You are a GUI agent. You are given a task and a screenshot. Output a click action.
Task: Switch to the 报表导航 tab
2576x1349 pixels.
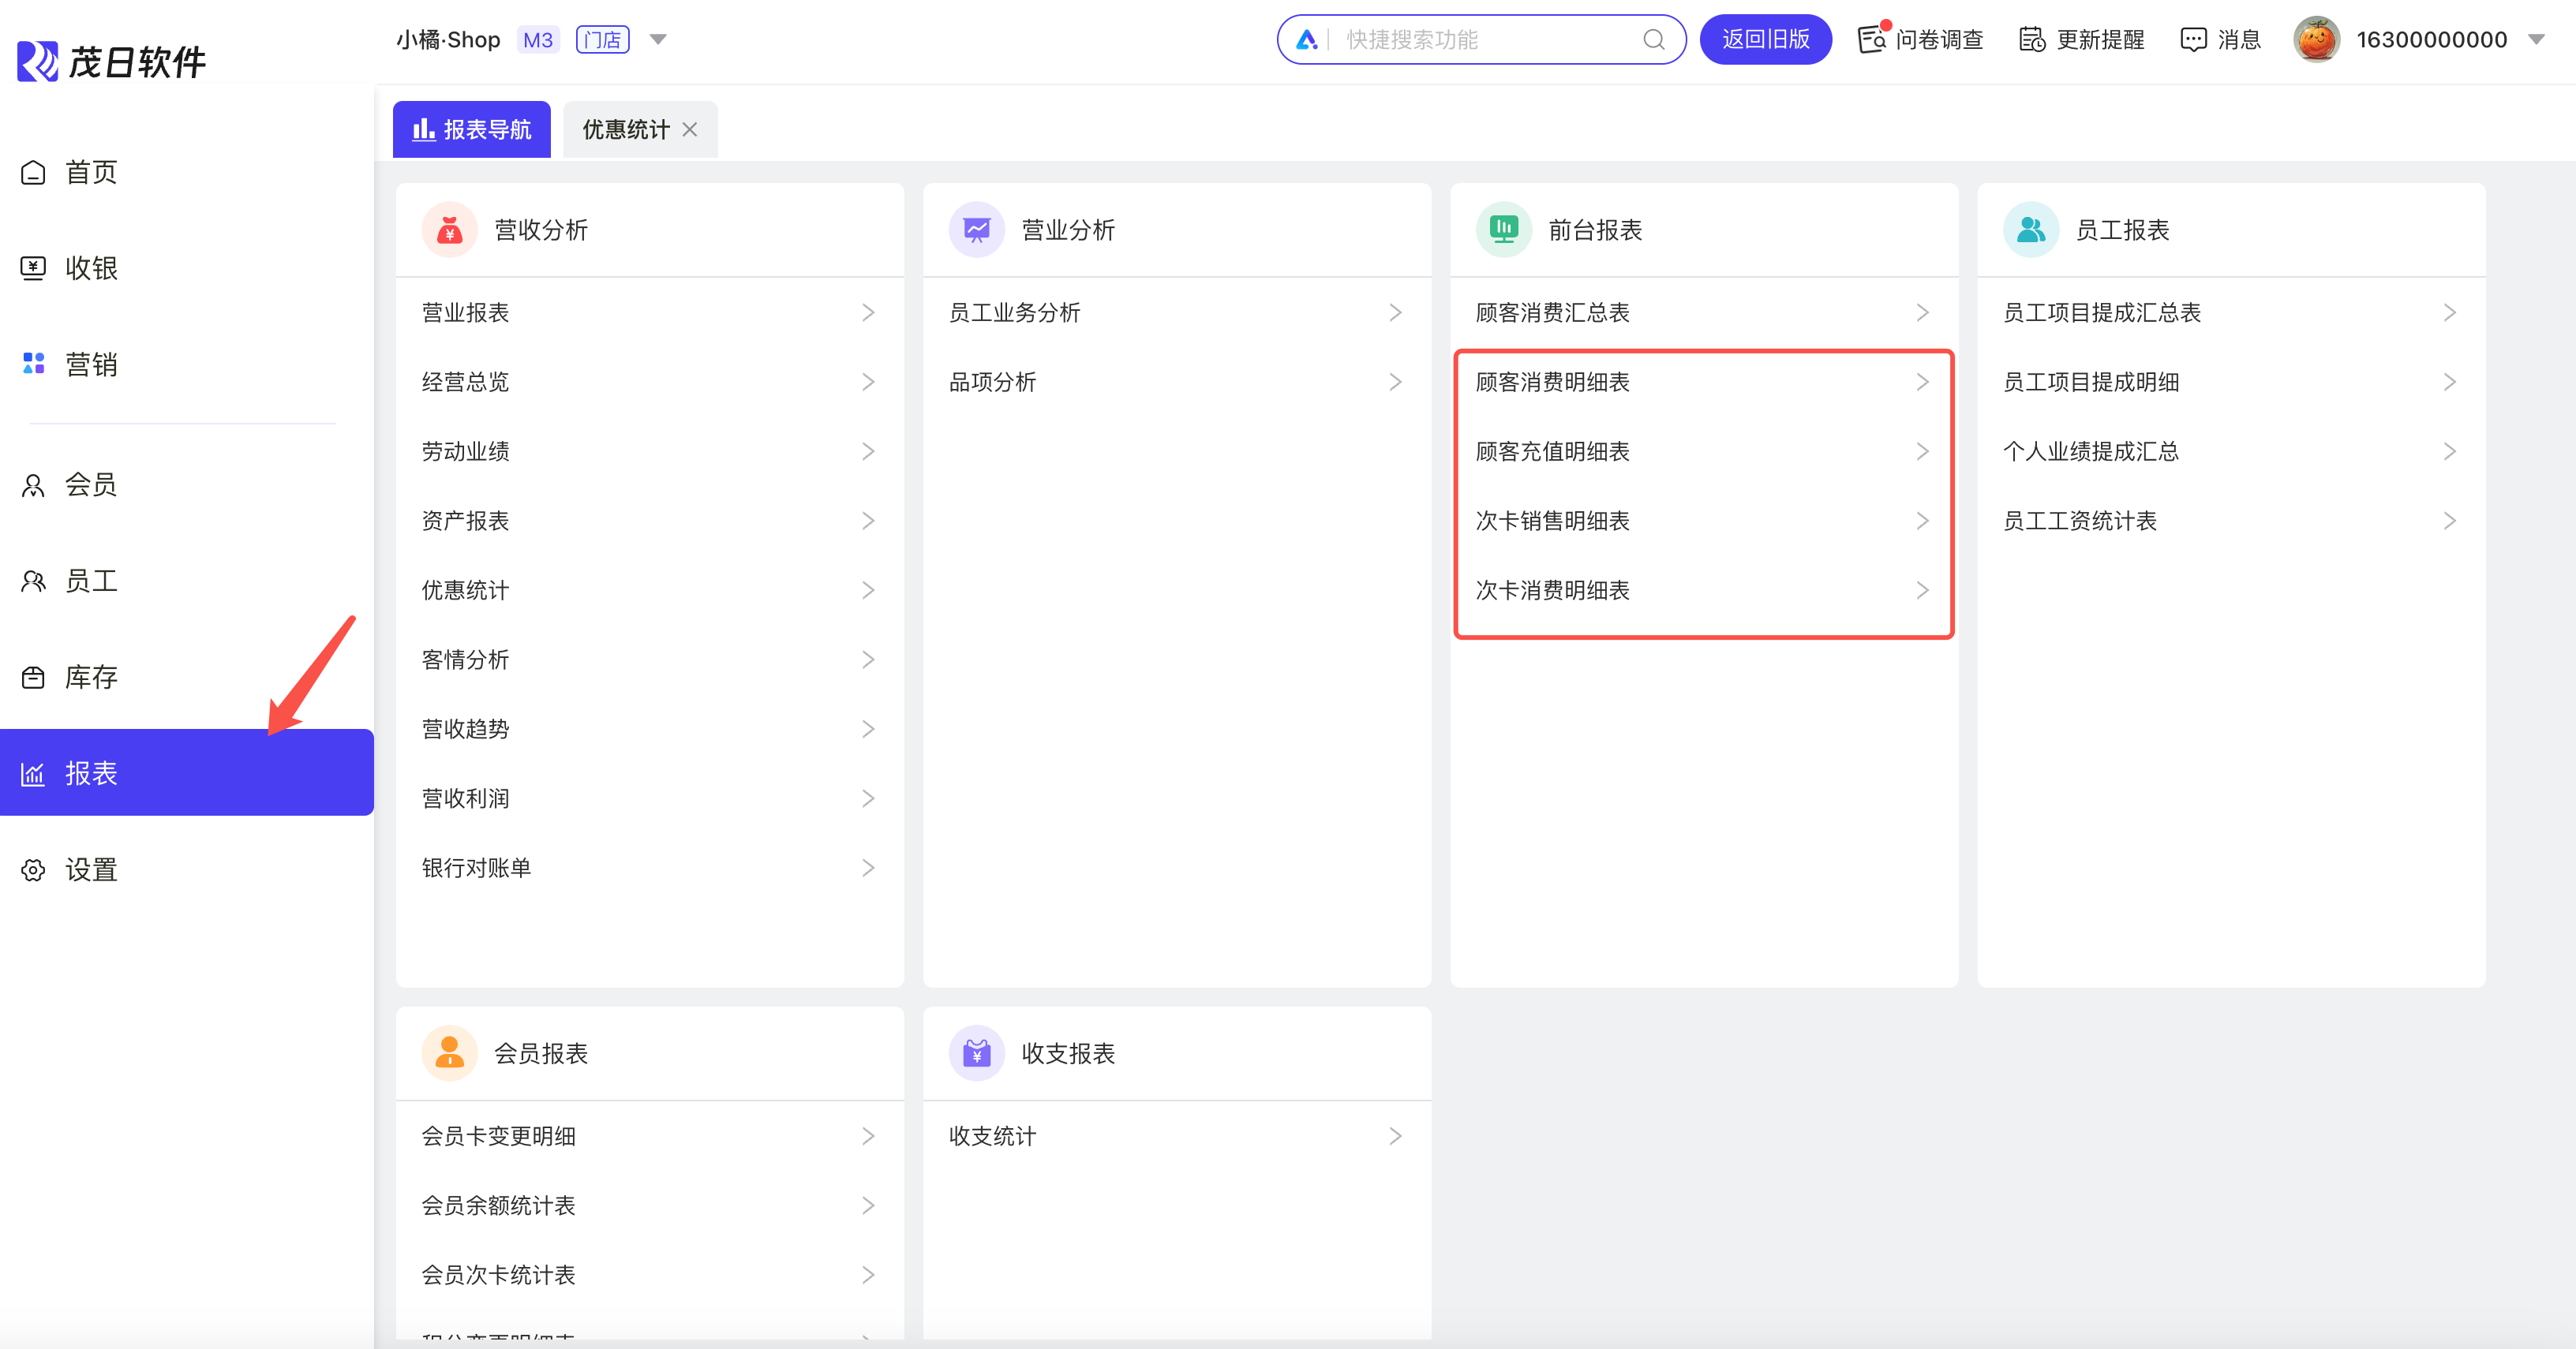472,130
